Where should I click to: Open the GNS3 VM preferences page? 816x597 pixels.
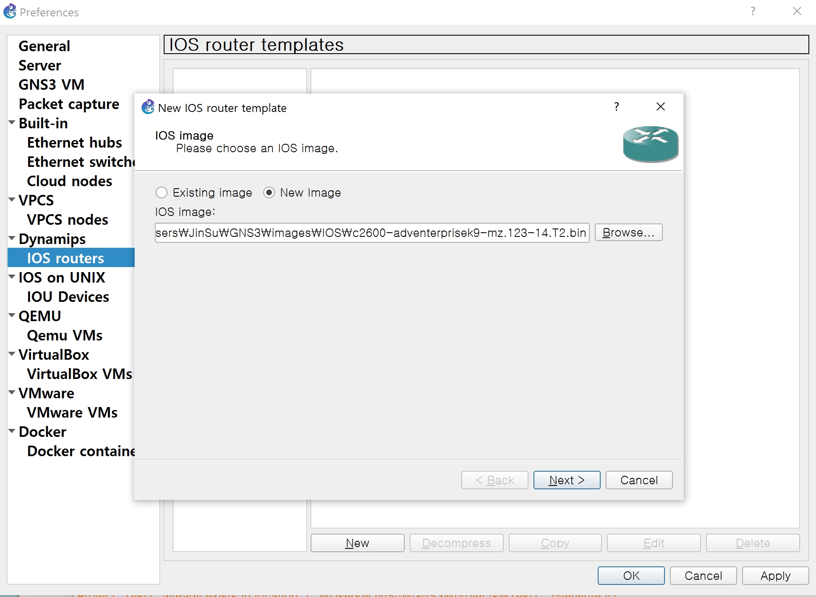(51, 85)
